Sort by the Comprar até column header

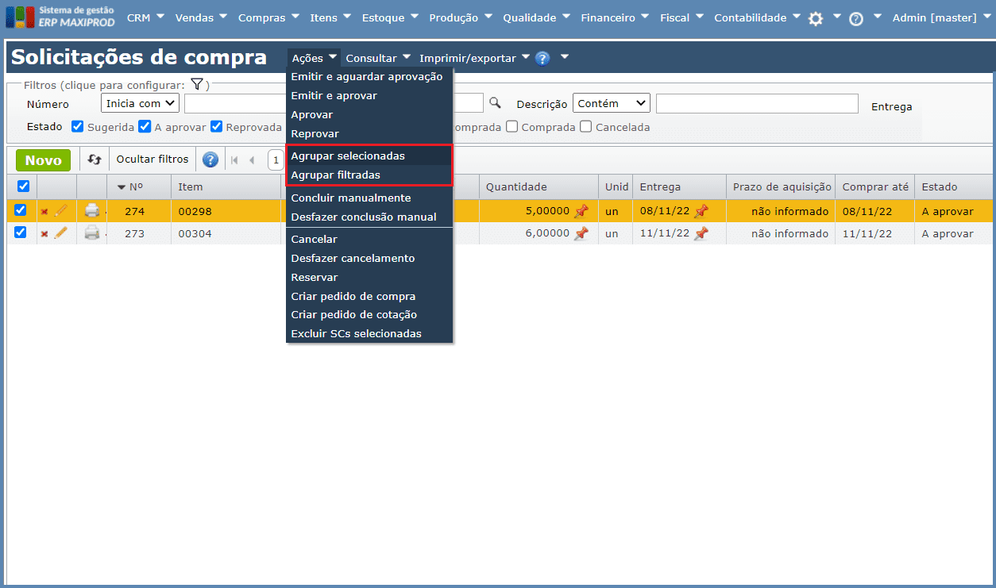click(x=874, y=187)
